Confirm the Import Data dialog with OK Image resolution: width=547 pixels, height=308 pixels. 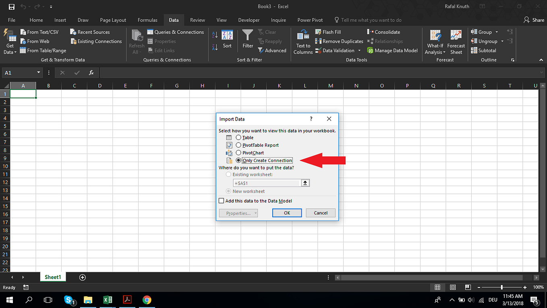pos(287,212)
